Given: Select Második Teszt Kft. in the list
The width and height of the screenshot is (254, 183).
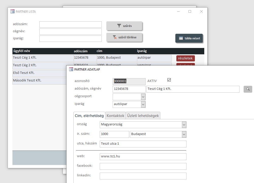Looking at the screenshot, I should pos(40,81).
